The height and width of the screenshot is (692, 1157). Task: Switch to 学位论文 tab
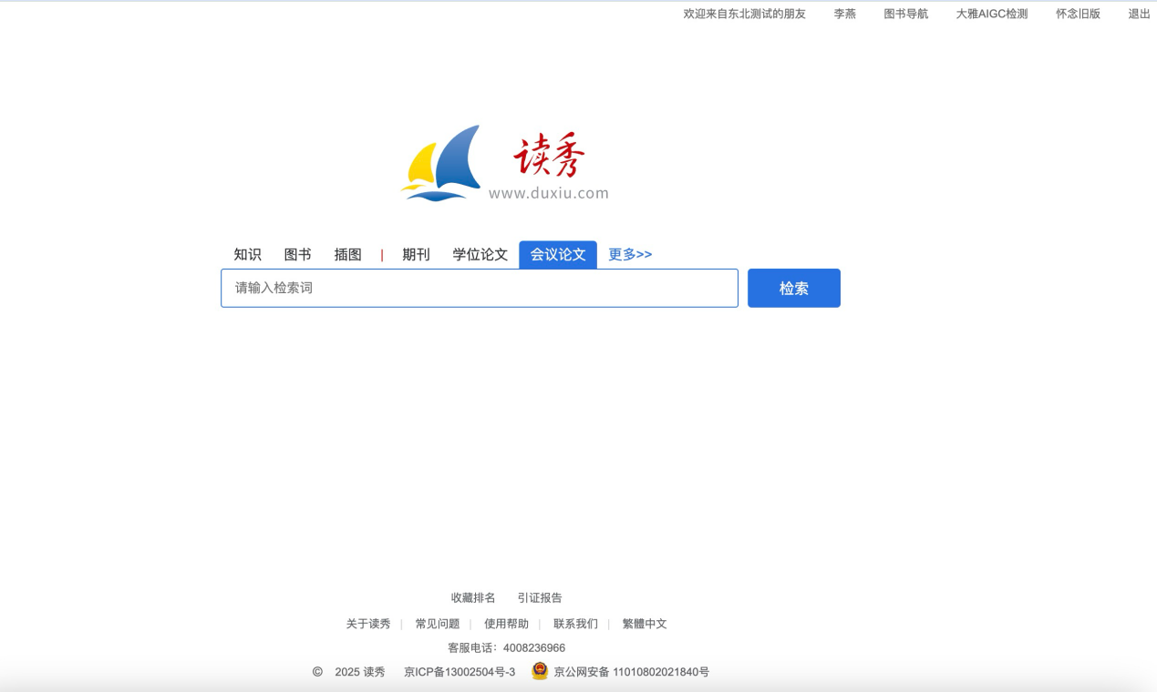click(x=480, y=255)
